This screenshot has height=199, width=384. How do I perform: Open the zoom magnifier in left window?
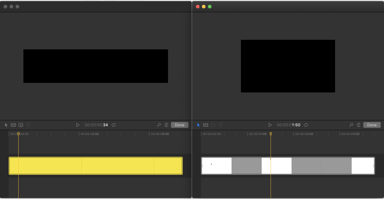tap(159, 125)
